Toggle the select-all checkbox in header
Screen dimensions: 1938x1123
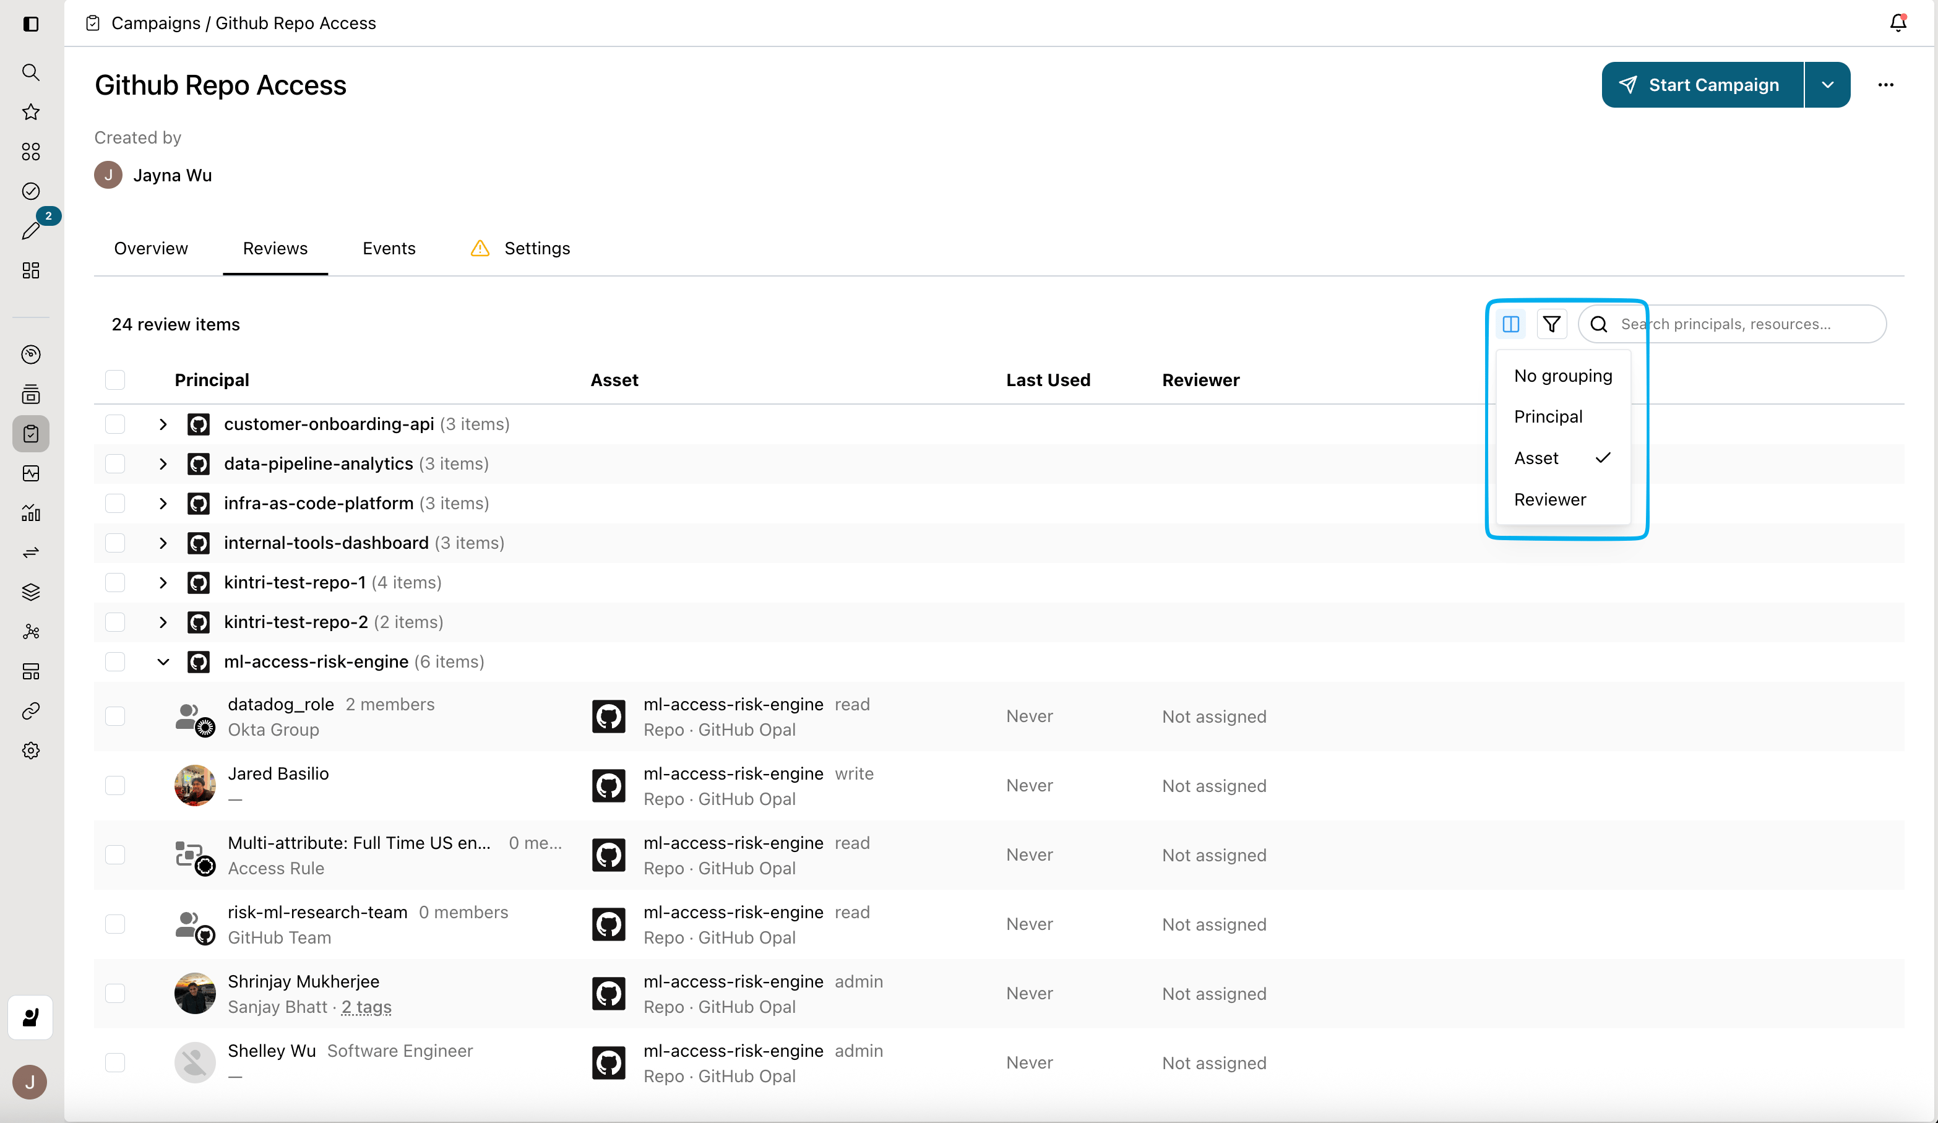(115, 380)
